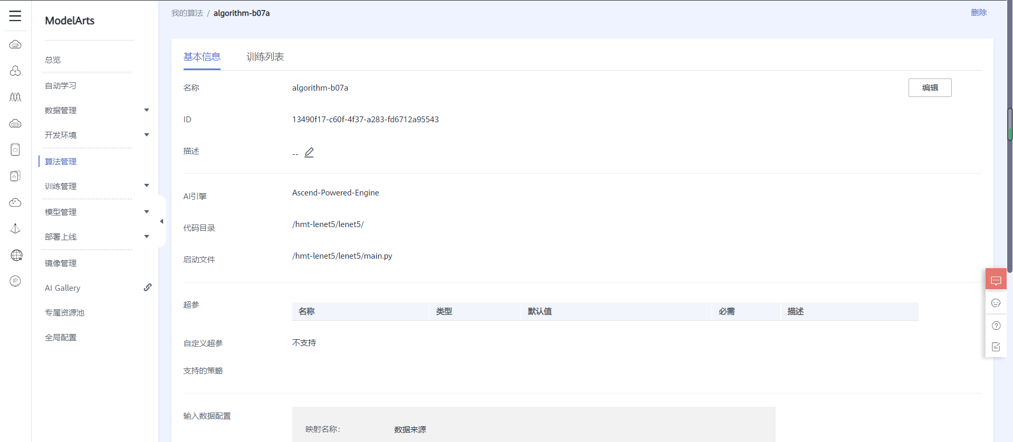Click the cloud upload rail icon
Screen dimensions: 1013x442
(15, 202)
